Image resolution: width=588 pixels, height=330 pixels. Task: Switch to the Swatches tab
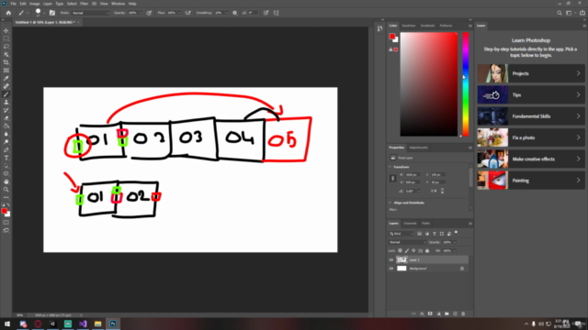coord(408,26)
